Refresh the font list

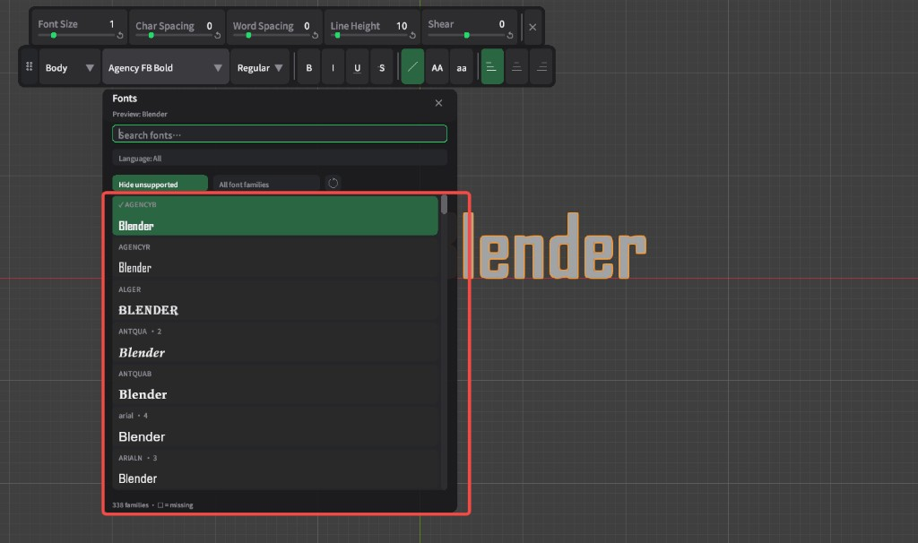pos(333,183)
